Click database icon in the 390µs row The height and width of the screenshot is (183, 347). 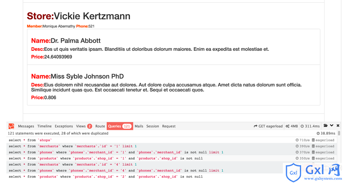pyautogui.click(x=313, y=146)
